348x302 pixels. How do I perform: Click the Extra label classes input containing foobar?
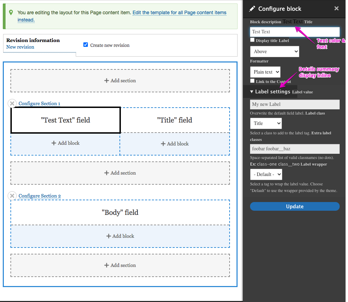click(x=294, y=149)
